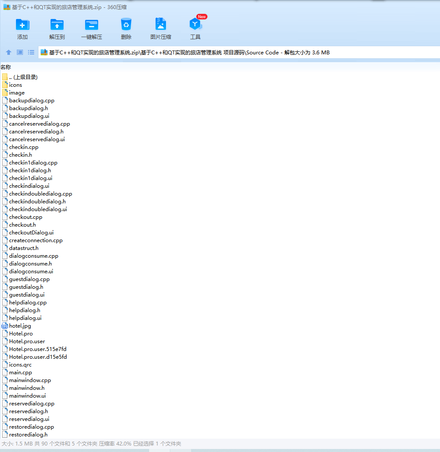Viewport: 440px width, 452px height.
Task: Click the JPG icon of hotel.jpg
Action: [5, 326]
